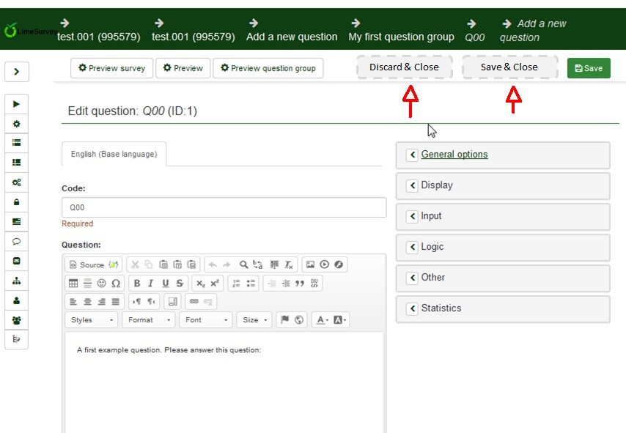Click the Find magnifier icon in editor
The image size is (626, 433).
pos(243,264)
